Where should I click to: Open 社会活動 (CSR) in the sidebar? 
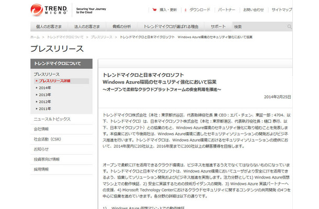48,140
